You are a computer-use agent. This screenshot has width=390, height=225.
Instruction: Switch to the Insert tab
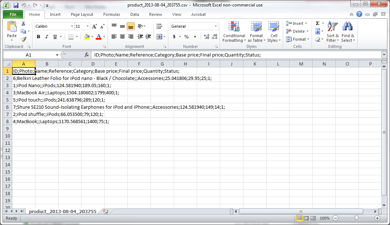55,14
